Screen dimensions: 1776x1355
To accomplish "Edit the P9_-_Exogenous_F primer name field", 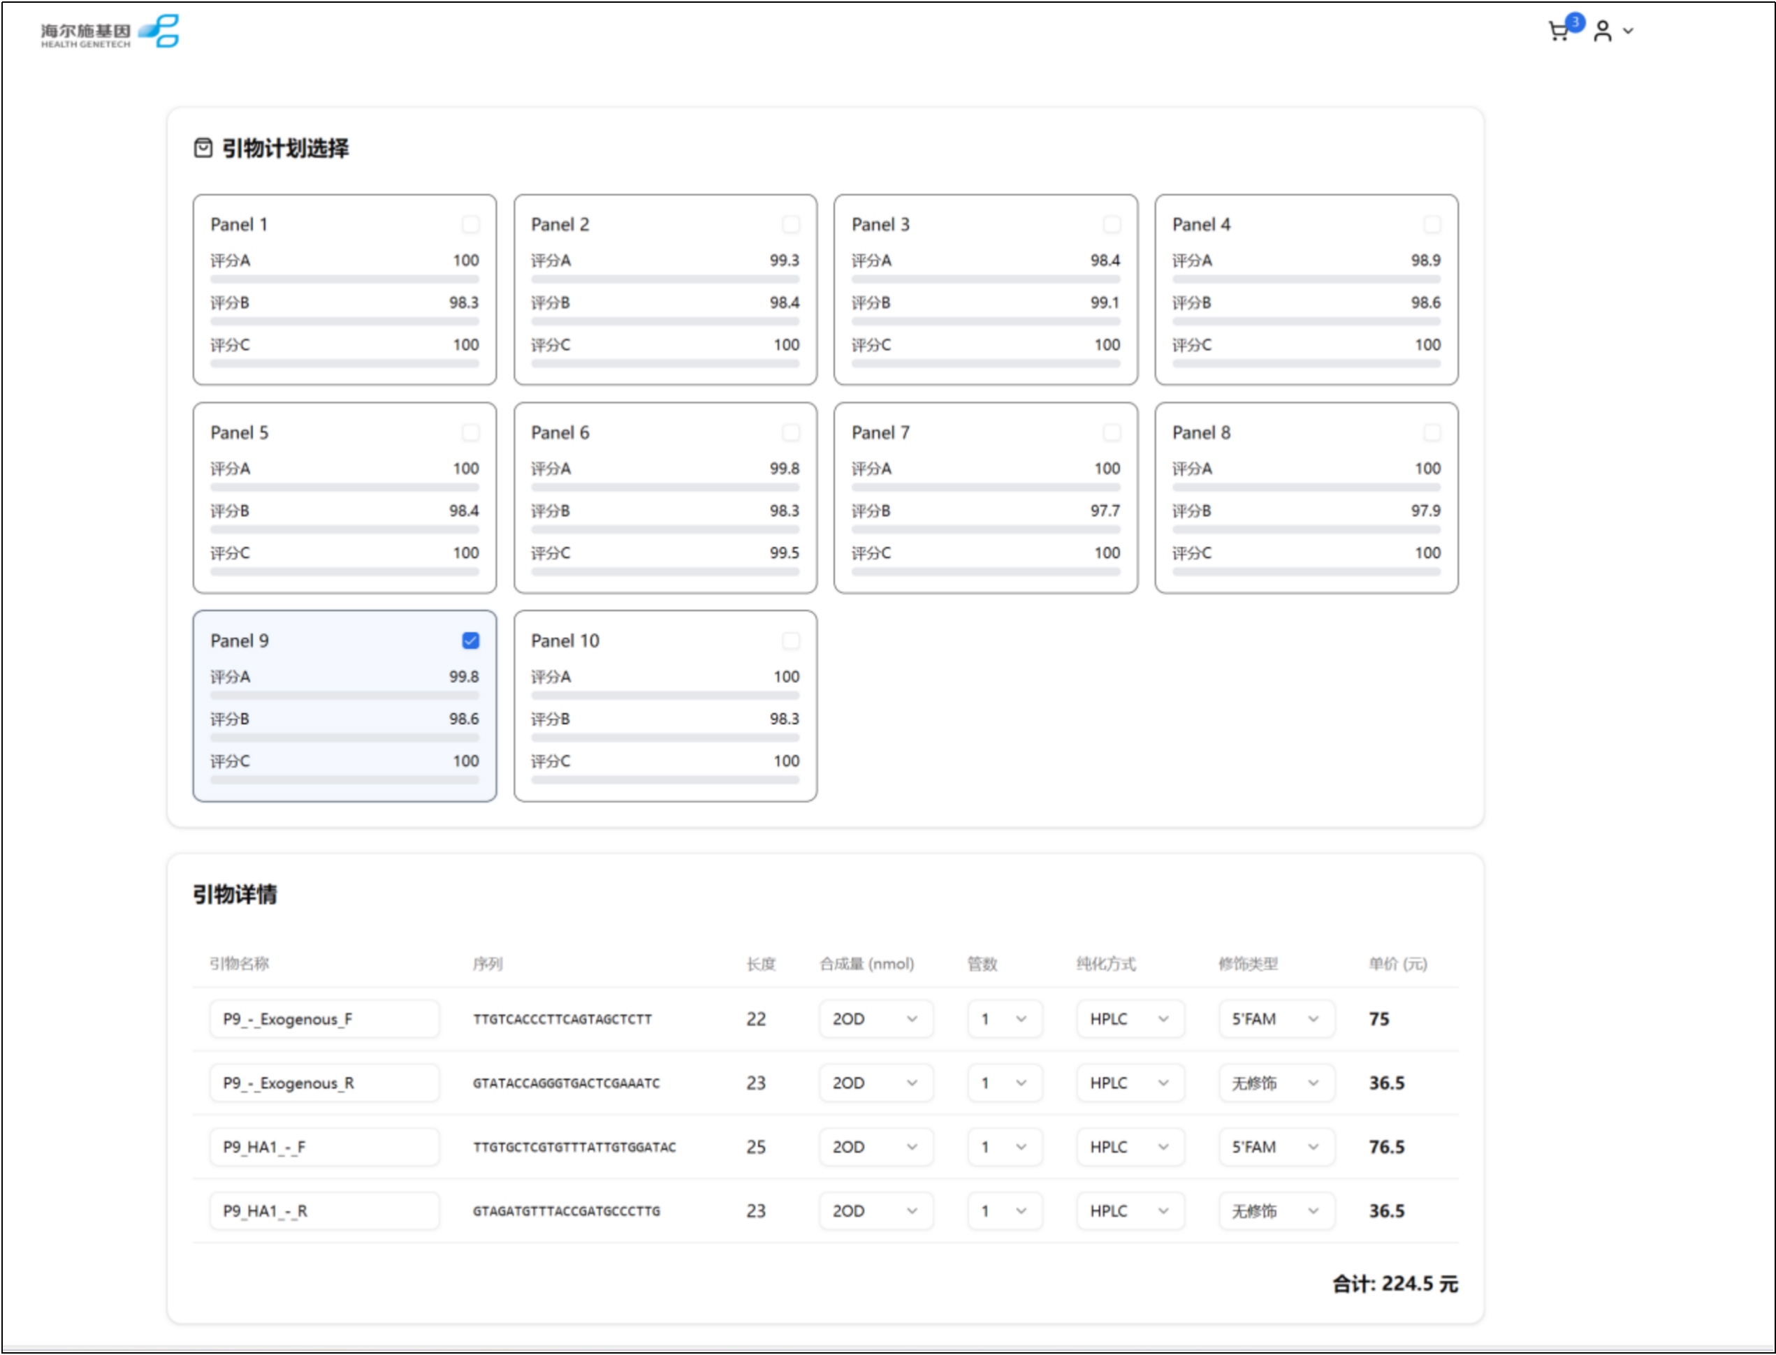I will 323,1018.
